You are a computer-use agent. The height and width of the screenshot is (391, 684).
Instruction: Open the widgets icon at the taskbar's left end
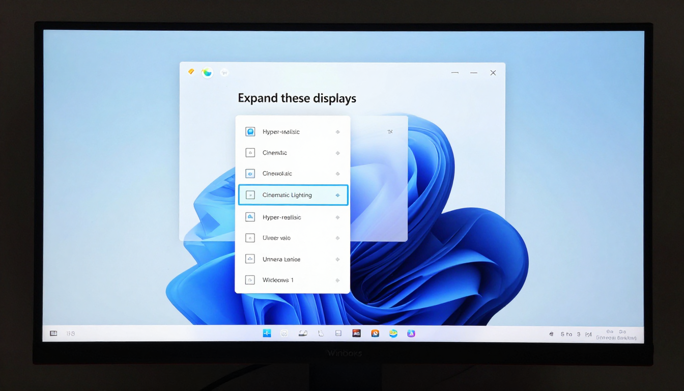click(53, 333)
